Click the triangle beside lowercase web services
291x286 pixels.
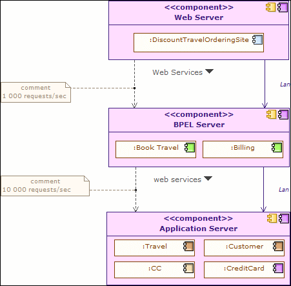[x=208, y=178]
